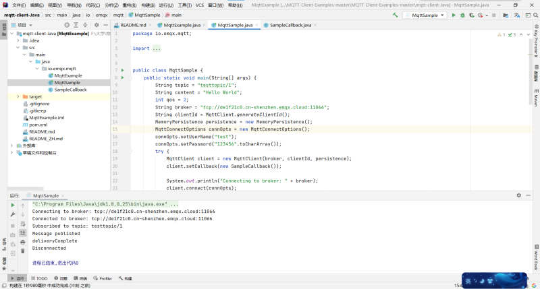The image size is (540, 289).
Task: Hide the project panel with the minus icon
Action: click(106, 25)
